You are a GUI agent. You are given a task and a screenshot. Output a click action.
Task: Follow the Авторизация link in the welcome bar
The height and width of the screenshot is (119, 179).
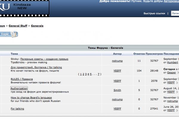[171, 1]
